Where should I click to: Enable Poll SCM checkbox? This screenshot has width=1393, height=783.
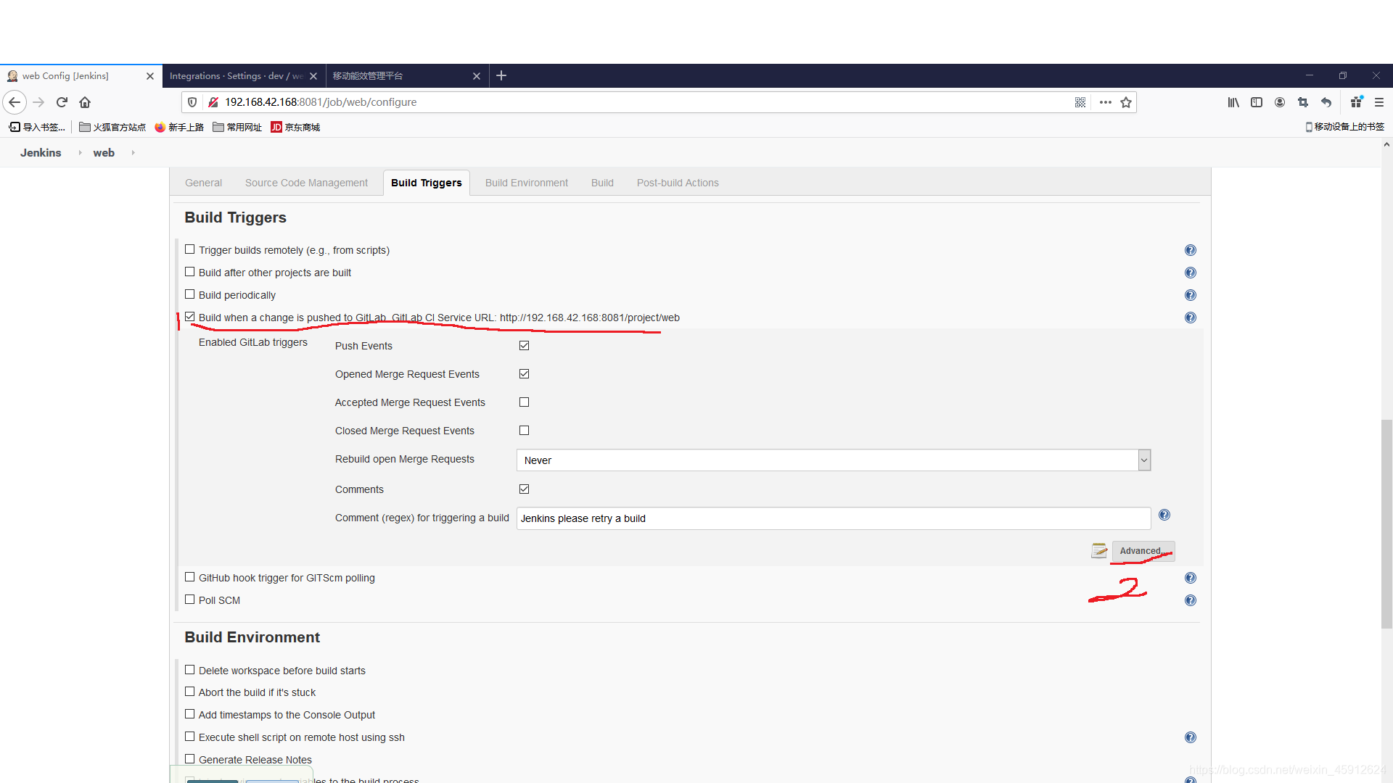tap(190, 600)
